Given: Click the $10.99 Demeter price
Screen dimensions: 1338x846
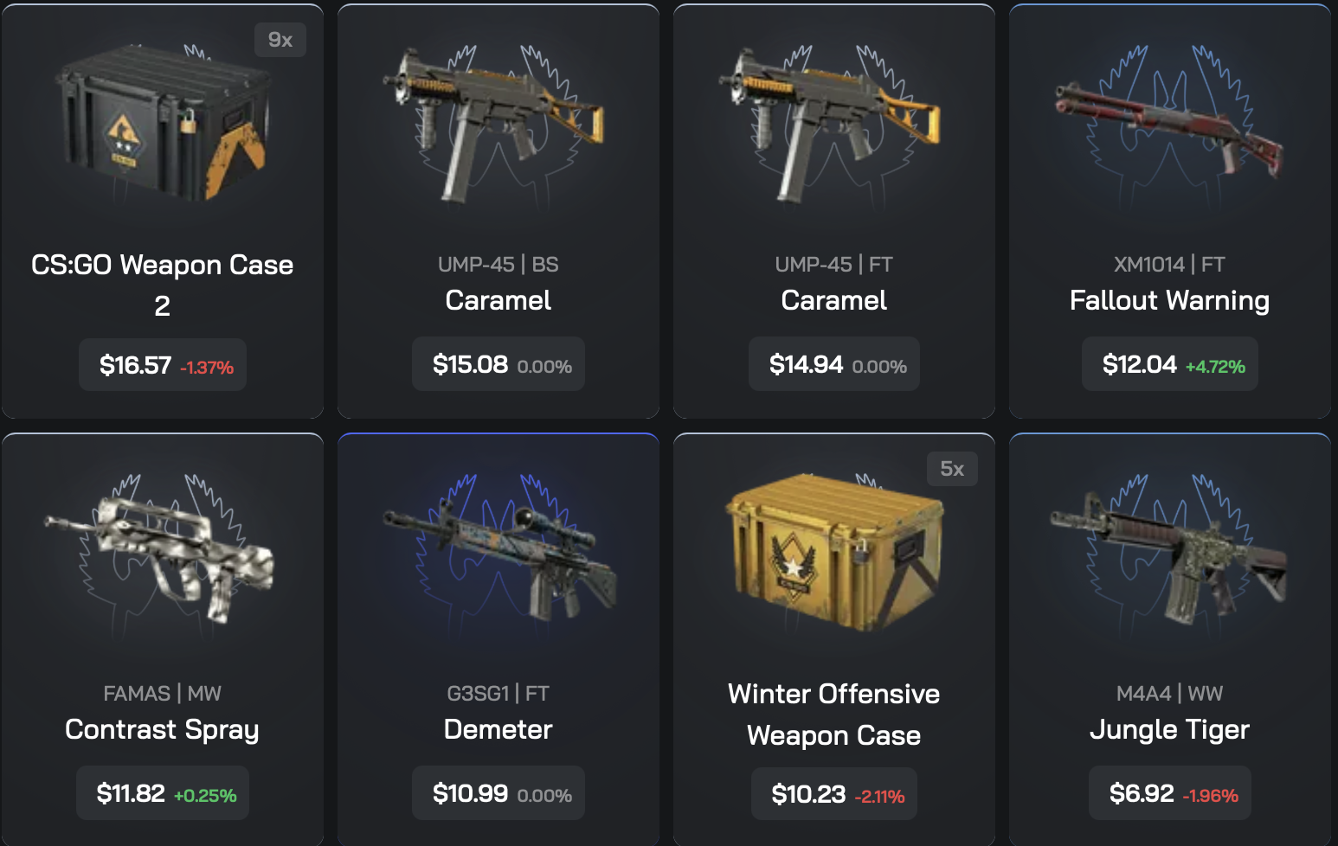Looking at the screenshot, I should (x=499, y=793).
